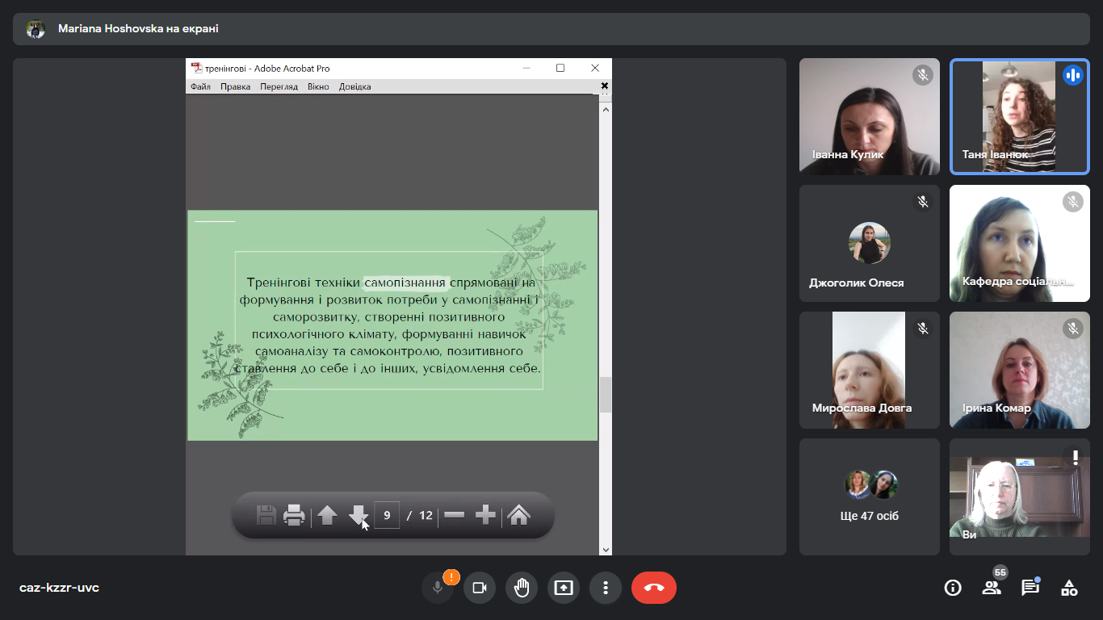
Task: Zoom in using the plus icon
Action: pos(485,515)
